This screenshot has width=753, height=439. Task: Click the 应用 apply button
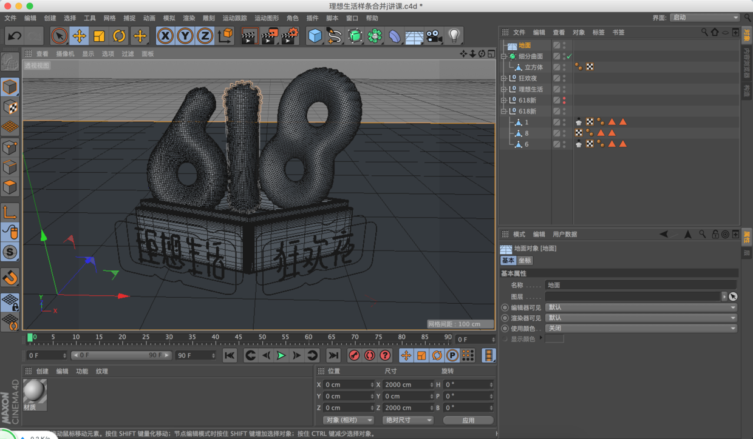point(468,420)
